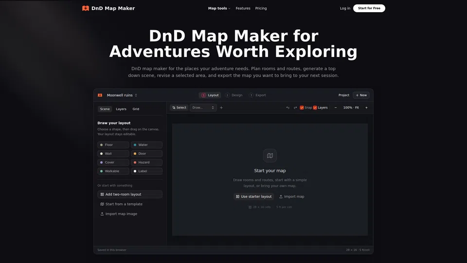
Task: Click the Import map button on canvas
Action: [x=291, y=196]
